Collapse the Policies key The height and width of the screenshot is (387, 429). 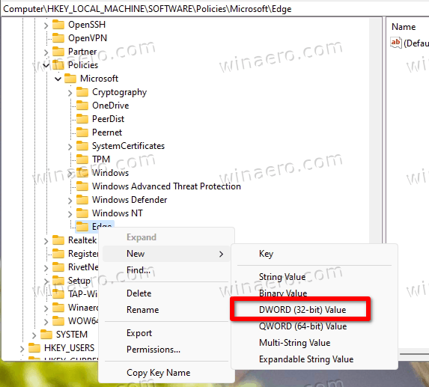[x=46, y=65]
